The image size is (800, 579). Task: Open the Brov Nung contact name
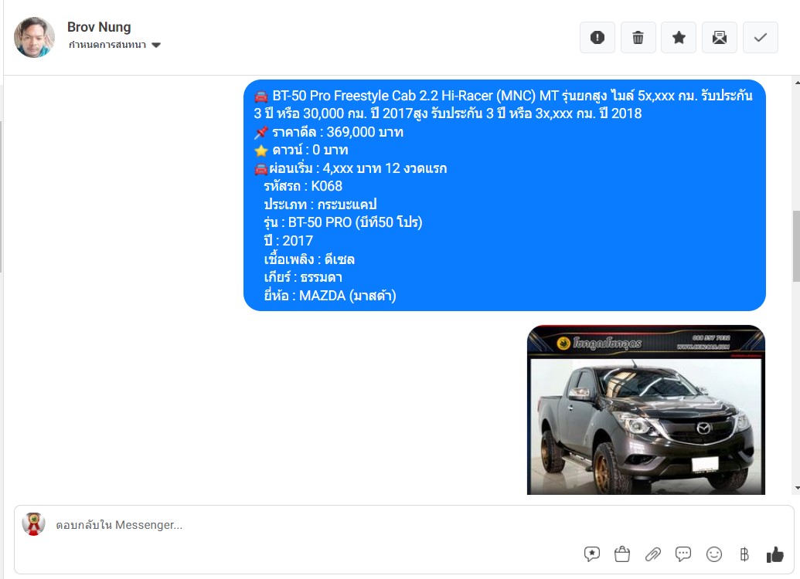[x=99, y=27]
